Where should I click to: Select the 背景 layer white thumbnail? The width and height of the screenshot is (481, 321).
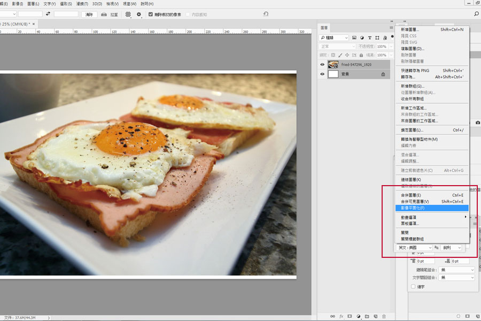coord(333,74)
